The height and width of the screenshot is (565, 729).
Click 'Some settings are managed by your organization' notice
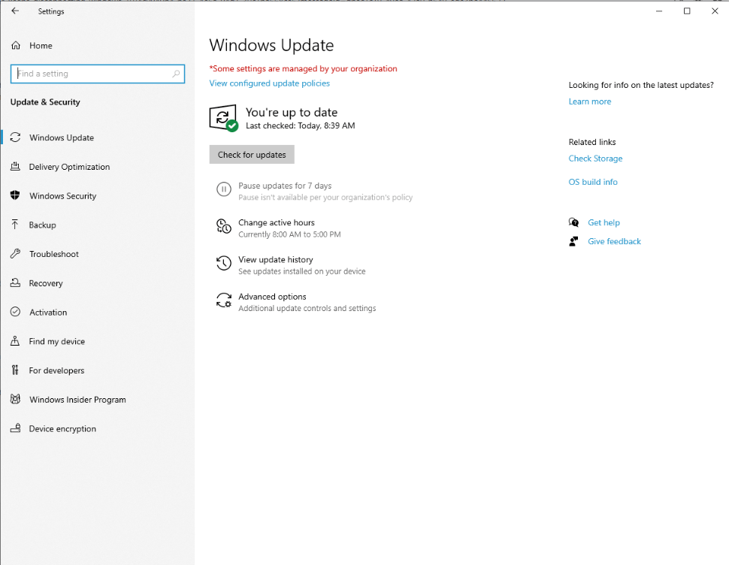click(303, 69)
